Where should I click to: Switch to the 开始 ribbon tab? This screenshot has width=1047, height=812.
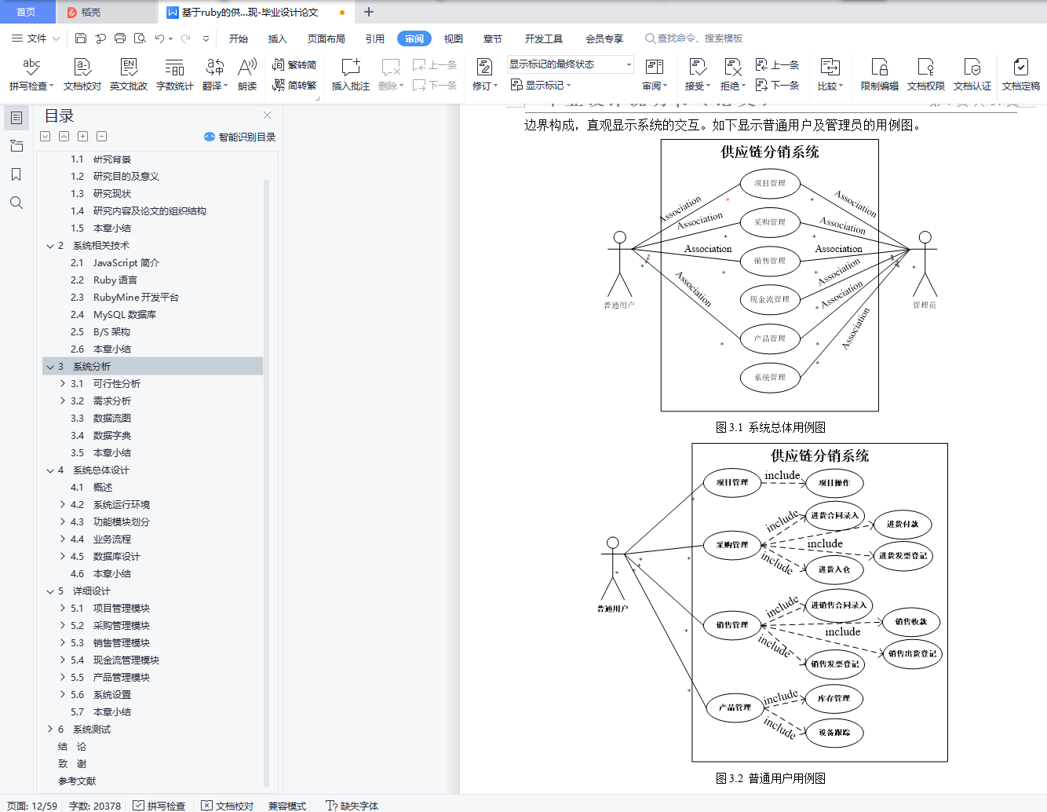pos(239,38)
